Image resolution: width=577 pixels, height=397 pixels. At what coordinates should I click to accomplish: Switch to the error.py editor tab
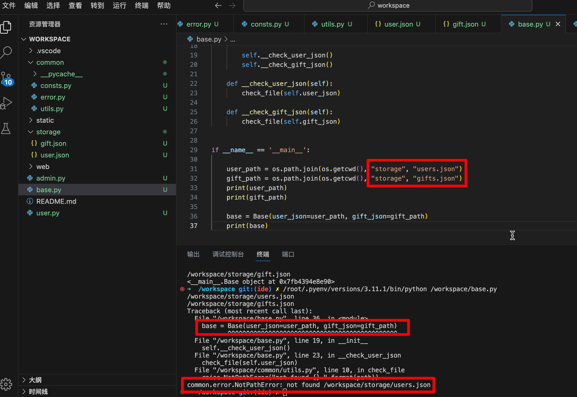[x=205, y=24]
